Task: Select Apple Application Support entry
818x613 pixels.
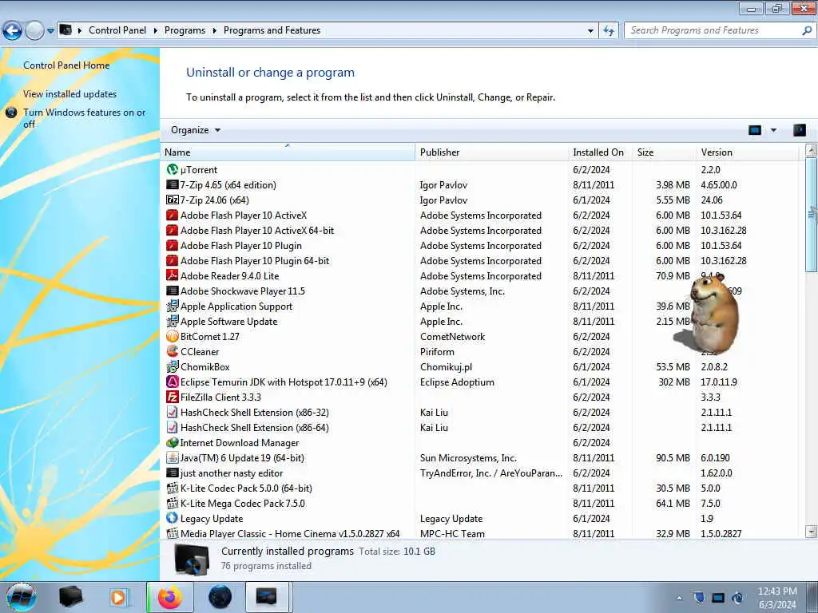Action: click(x=480, y=306)
